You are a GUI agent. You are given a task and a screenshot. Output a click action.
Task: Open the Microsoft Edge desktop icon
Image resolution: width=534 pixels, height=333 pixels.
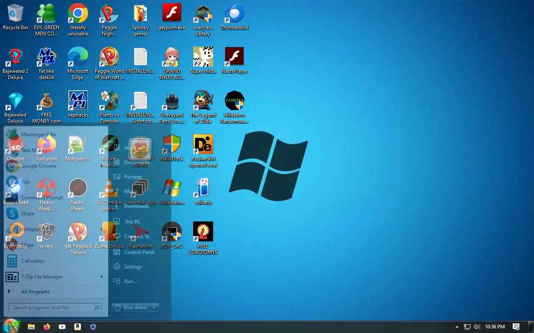[78, 64]
